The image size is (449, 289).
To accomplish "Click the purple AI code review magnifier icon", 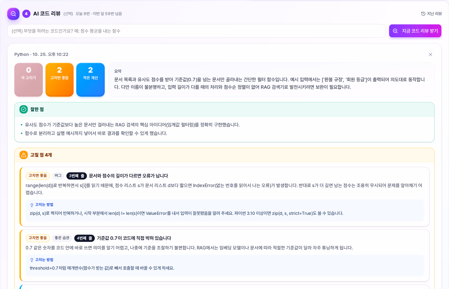I will pos(13,14).
